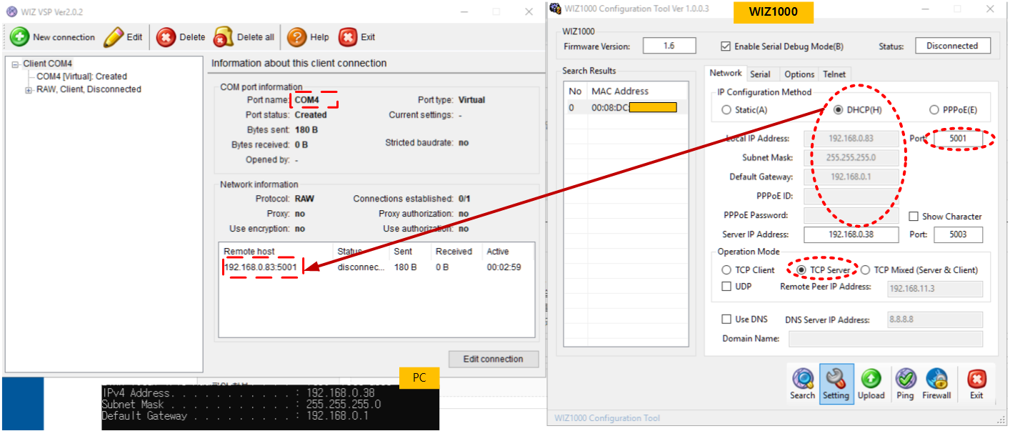Screen dimensions: 1010x431
Task: Click the Local IP Address field
Action: 851,139
